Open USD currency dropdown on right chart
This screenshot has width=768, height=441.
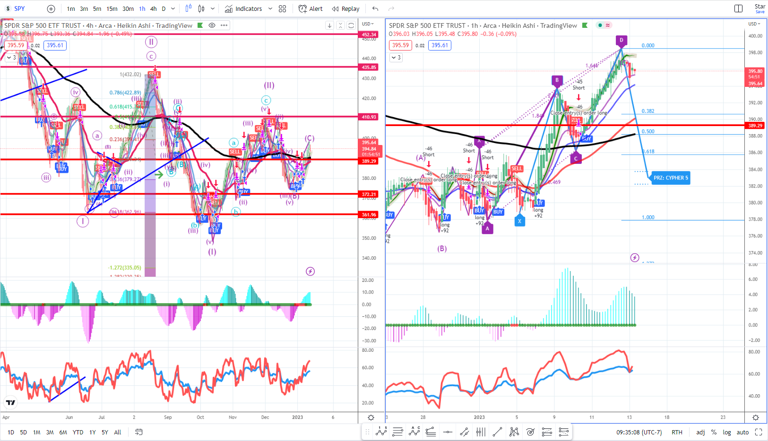754,24
